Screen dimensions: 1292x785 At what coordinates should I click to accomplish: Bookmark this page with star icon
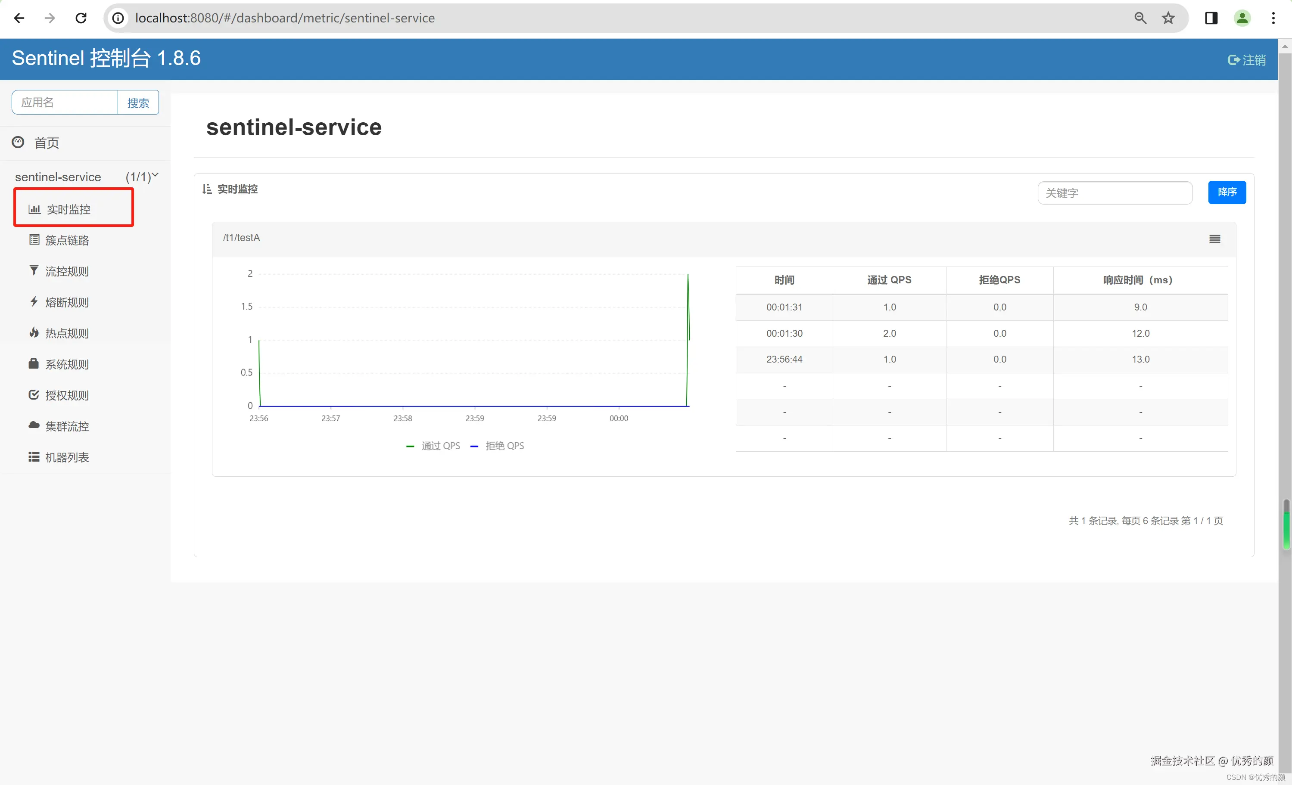(1168, 19)
